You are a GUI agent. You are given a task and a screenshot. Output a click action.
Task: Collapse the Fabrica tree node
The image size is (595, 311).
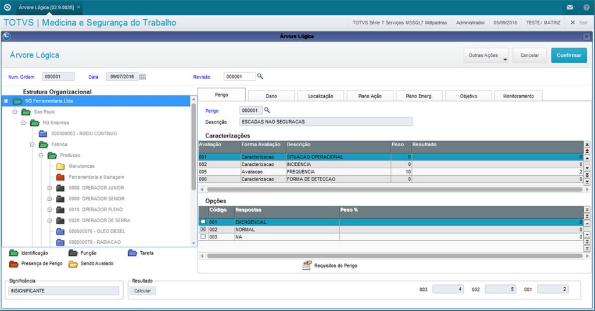pyautogui.click(x=33, y=144)
